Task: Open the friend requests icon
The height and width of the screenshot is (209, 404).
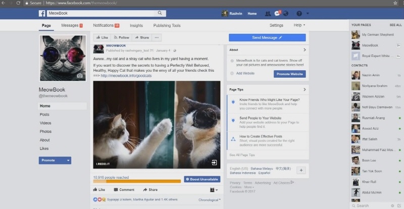Action: click(268, 14)
